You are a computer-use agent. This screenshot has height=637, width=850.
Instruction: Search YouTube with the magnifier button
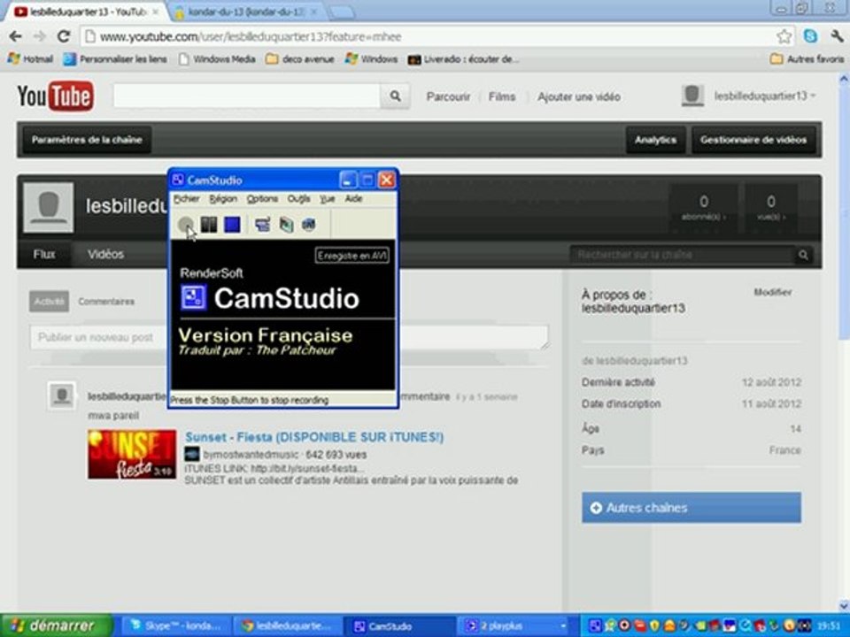point(396,96)
